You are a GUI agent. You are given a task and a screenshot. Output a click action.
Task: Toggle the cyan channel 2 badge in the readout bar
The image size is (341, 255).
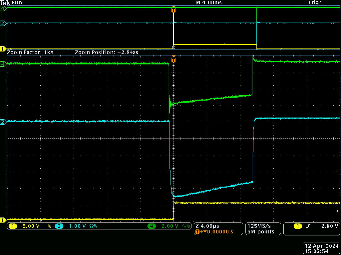tap(59, 226)
